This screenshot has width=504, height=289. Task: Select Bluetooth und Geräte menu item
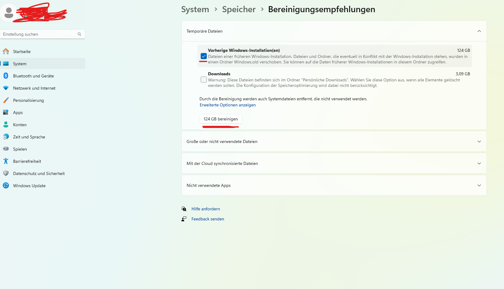[x=42, y=76]
